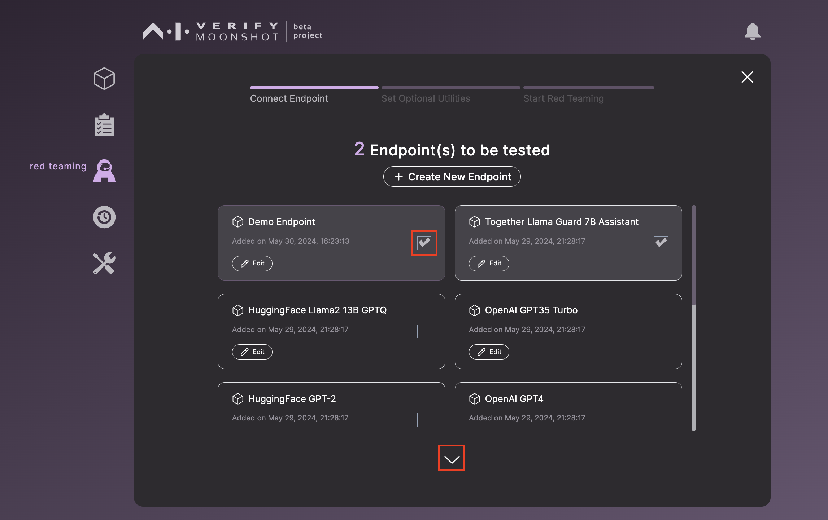Image resolution: width=828 pixels, height=520 pixels.
Task: Click the HuggingFace GPT-2 card title
Action: point(292,399)
